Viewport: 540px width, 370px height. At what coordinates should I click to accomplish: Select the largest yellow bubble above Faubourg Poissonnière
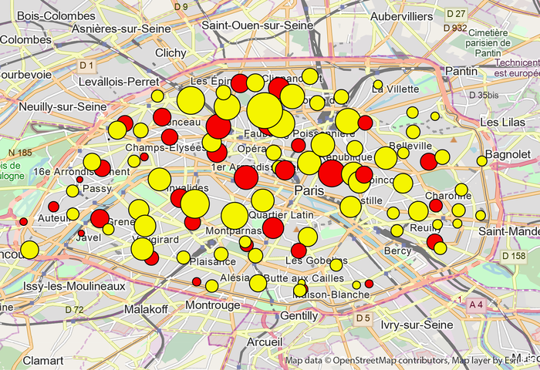pyautogui.click(x=265, y=110)
